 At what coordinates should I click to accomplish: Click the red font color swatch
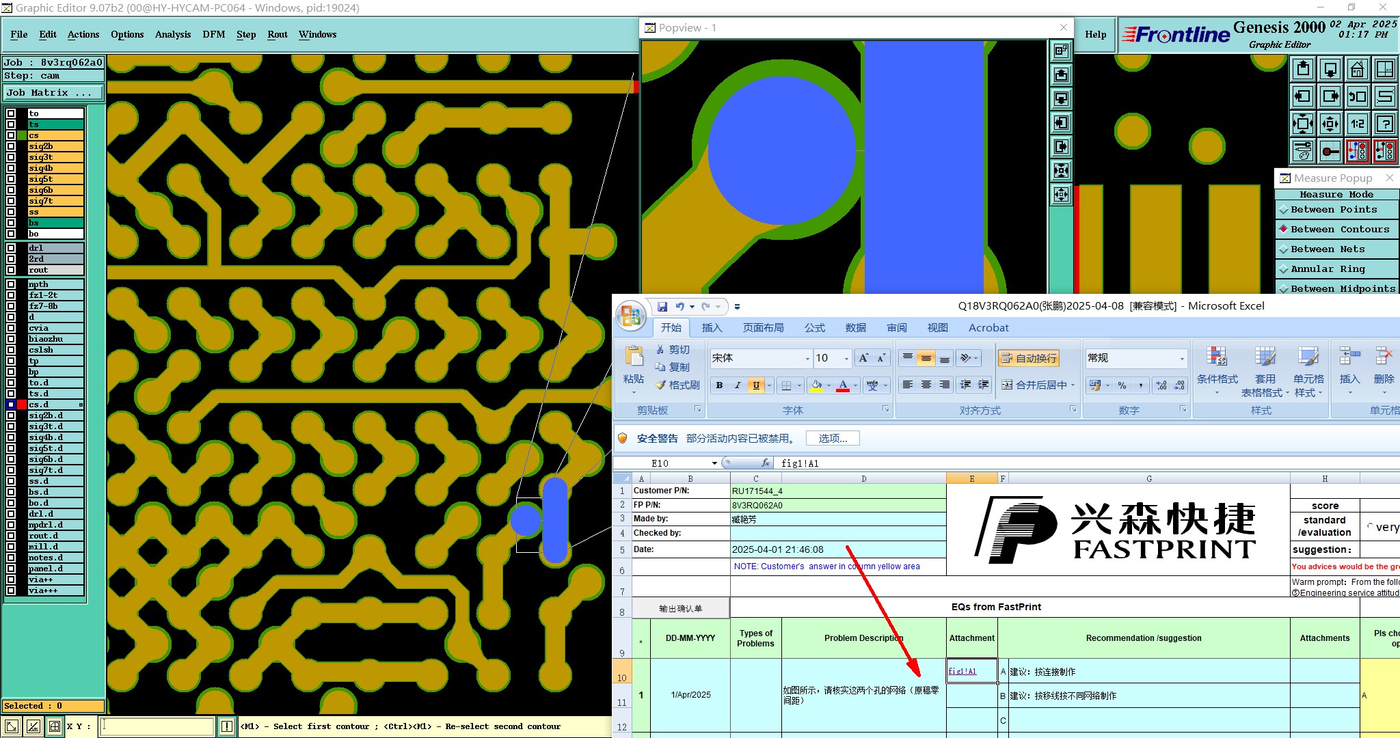tap(843, 386)
